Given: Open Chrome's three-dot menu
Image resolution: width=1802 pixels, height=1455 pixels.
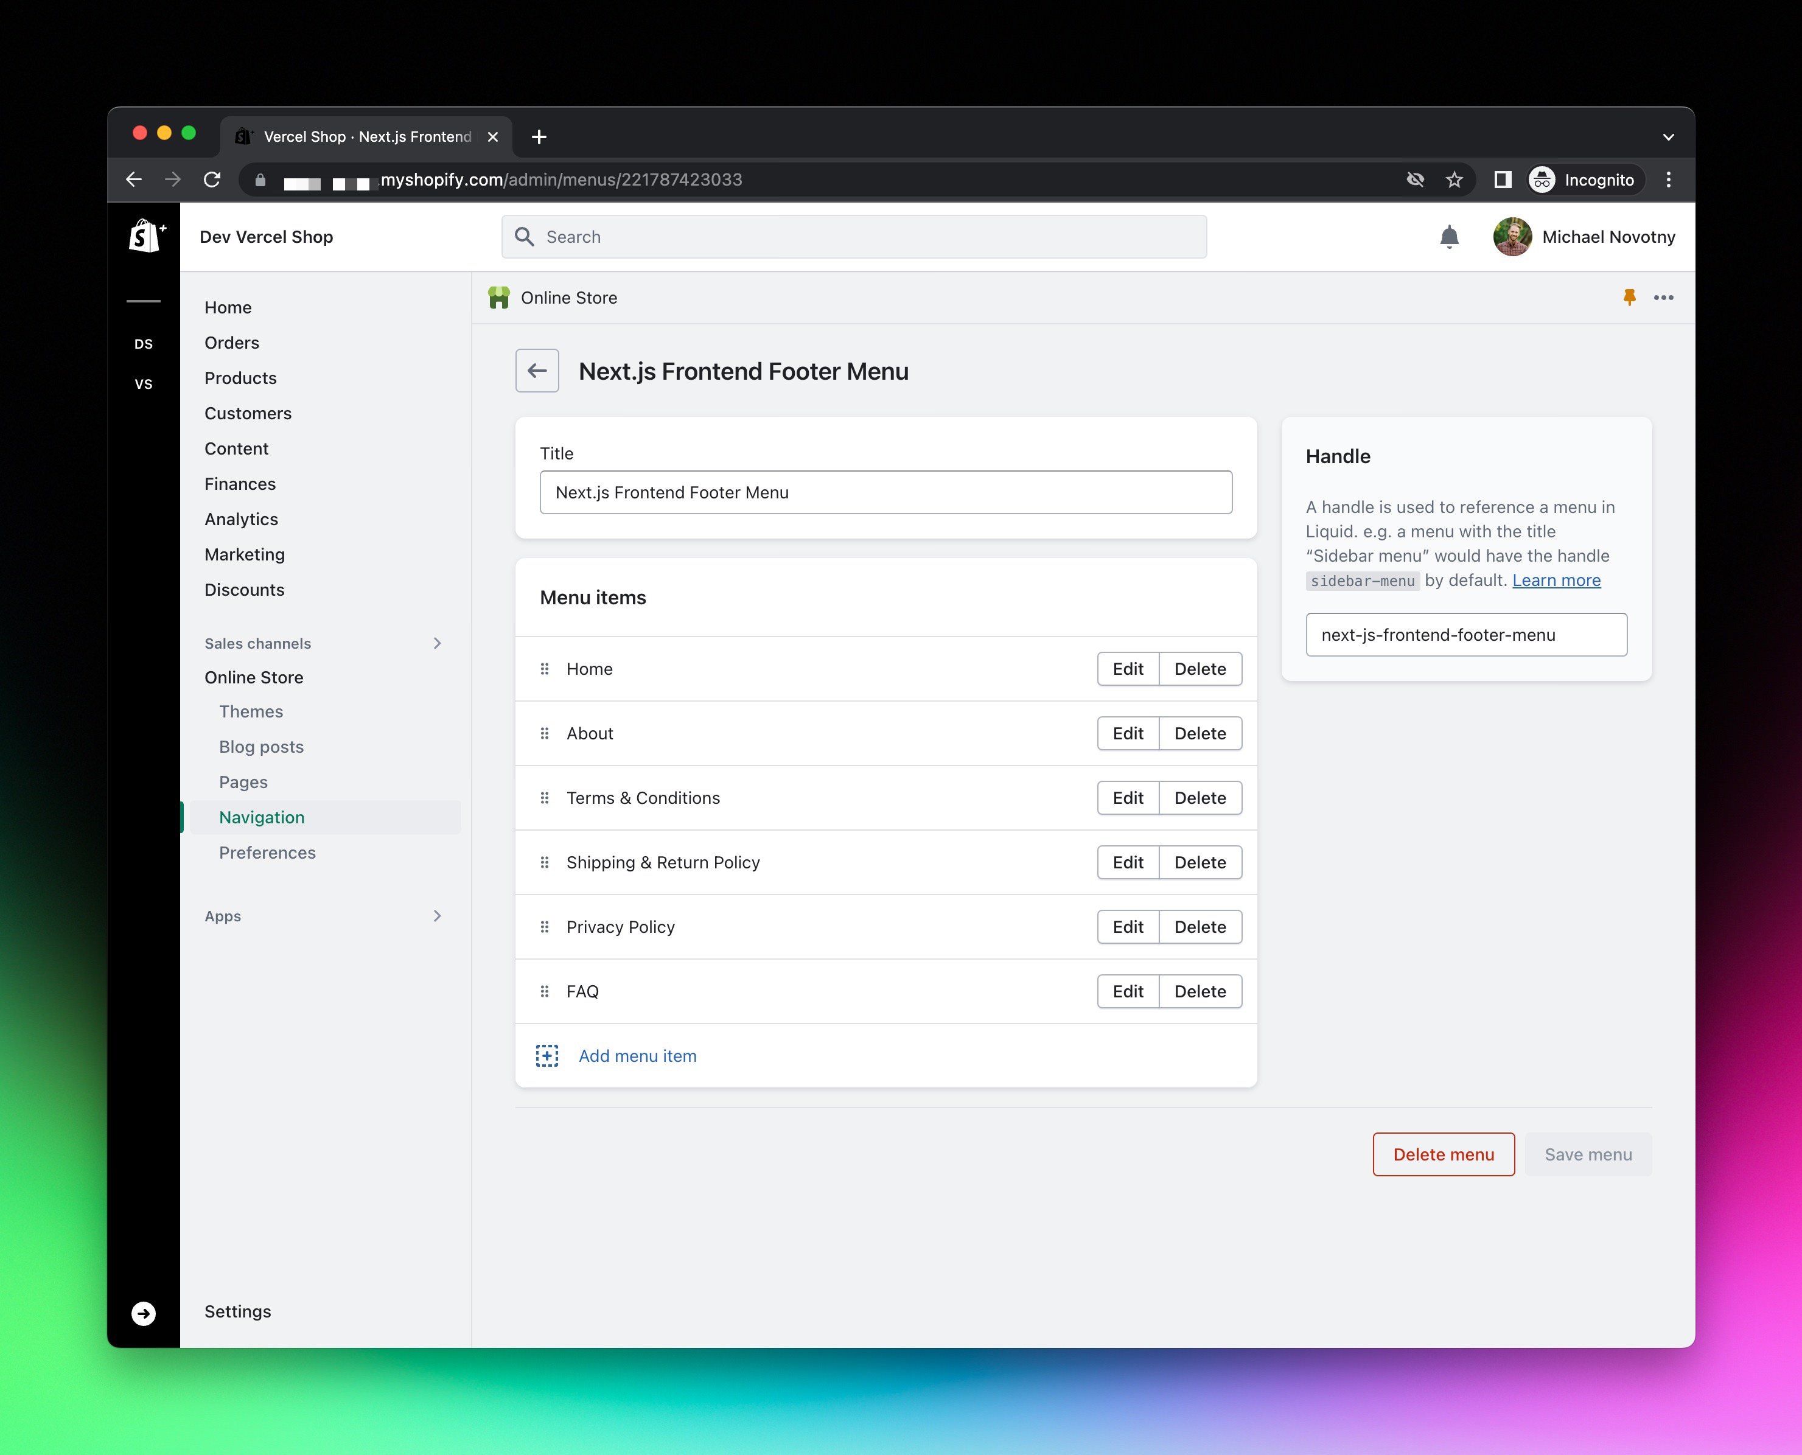Looking at the screenshot, I should 1669,180.
